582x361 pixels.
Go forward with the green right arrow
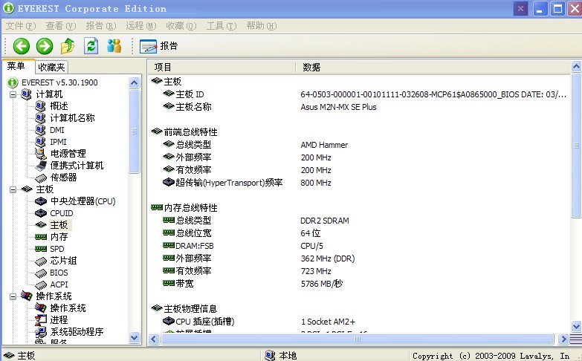click(45, 46)
